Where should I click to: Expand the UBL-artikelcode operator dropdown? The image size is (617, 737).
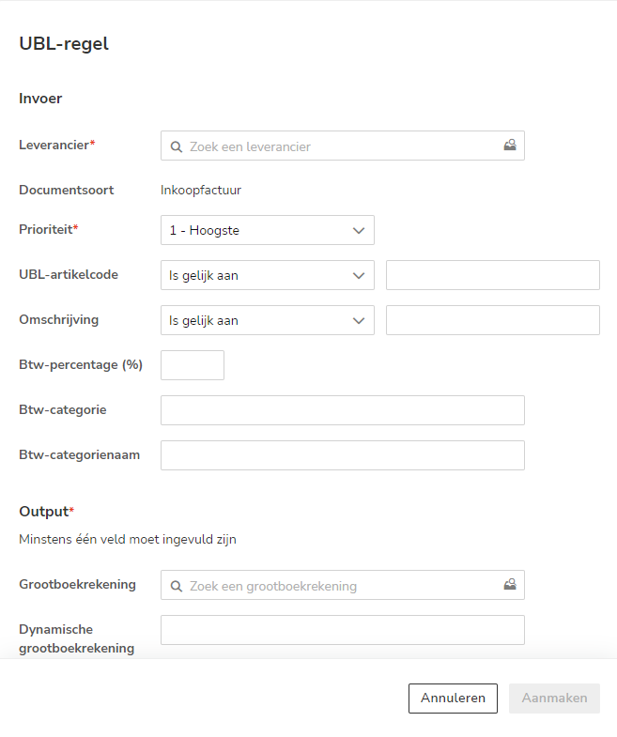pyautogui.click(x=267, y=275)
